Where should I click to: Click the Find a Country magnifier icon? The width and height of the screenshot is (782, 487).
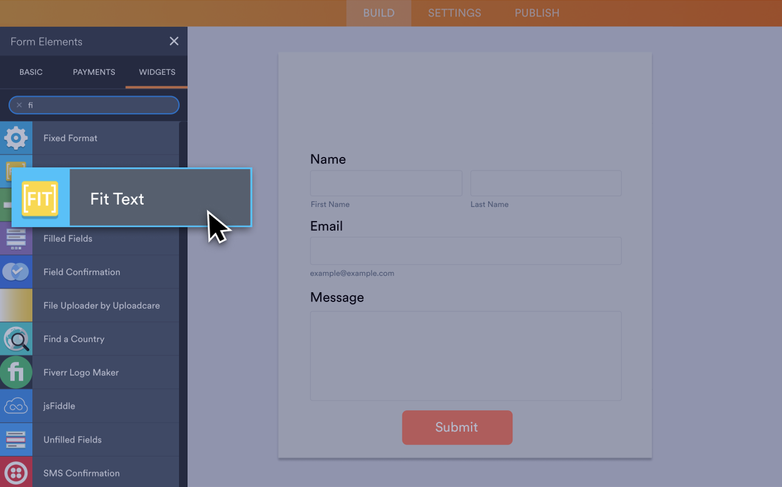pyautogui.click(x=16, y=338)
